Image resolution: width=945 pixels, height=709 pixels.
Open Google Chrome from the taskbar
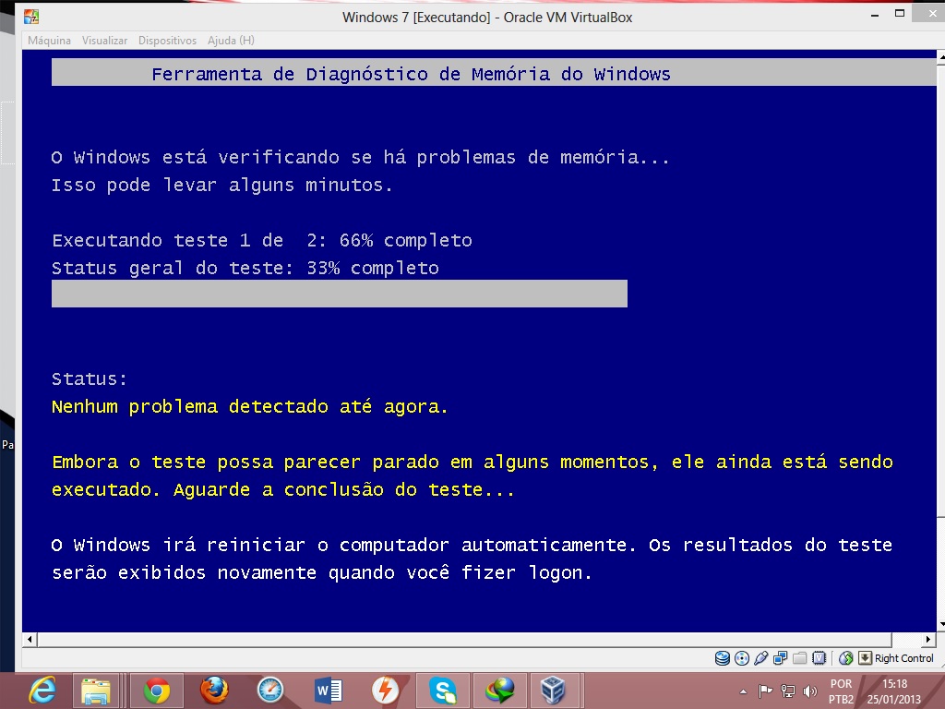tap(157, 690)
